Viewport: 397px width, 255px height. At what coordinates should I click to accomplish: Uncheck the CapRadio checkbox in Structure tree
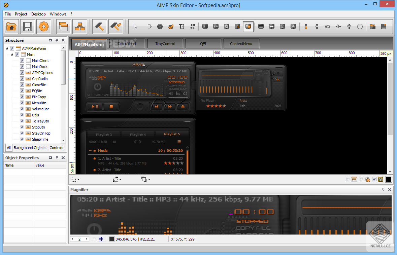coord(22,79)
